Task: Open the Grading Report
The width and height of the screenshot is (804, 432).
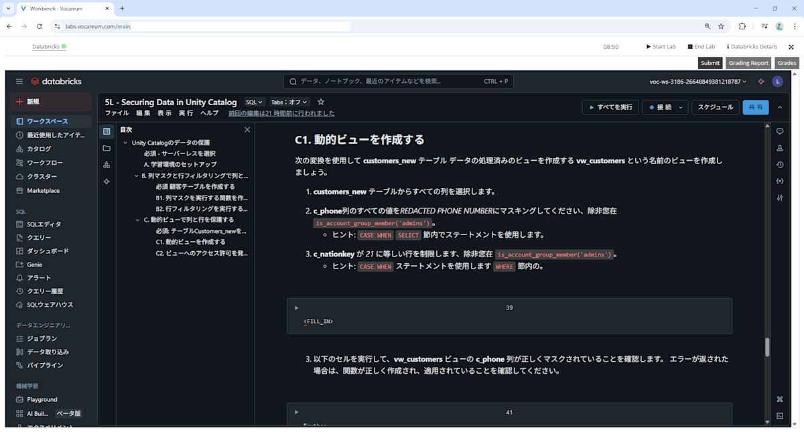Action: point(748,63)
